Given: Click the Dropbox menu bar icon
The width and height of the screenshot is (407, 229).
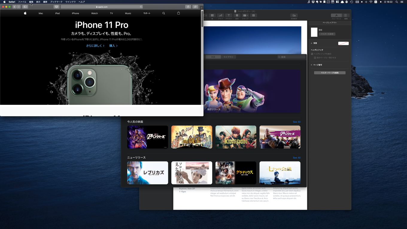Looking at the screenshot, I should tap(313, 2).
